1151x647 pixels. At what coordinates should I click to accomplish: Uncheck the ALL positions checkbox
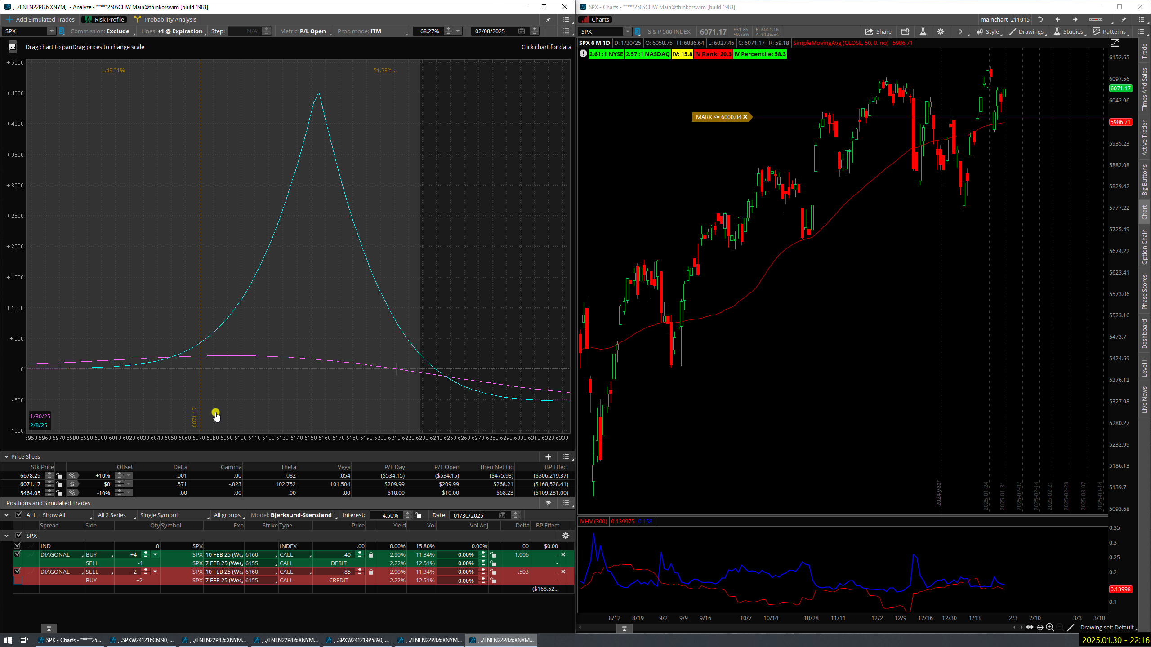(19, 515)
